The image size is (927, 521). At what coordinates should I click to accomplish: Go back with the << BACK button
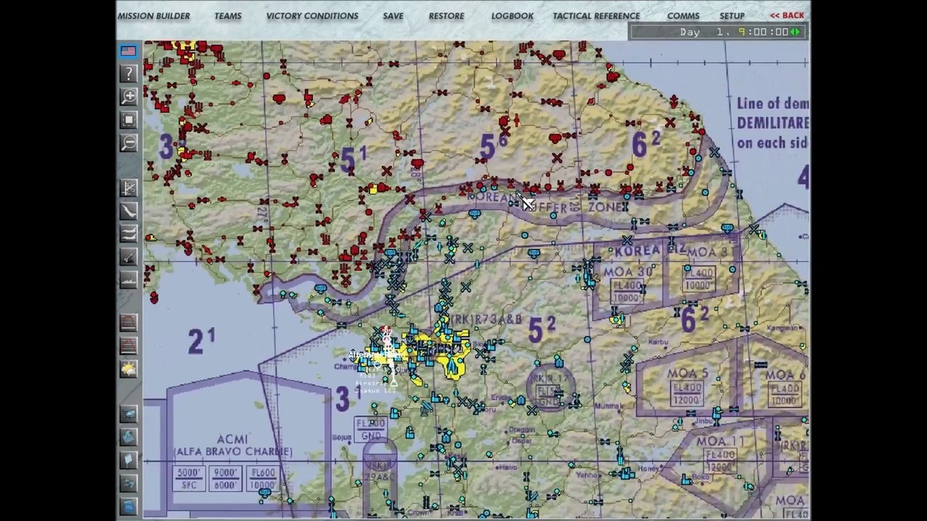(x=787, y=15)
